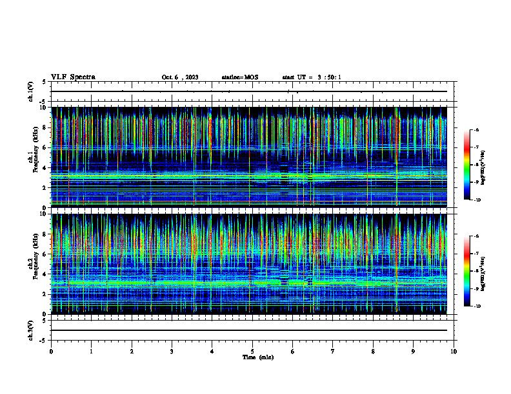This screenshot has height=394, width=511.
Task: Click the ch.1 voltage waveform trace
Action: coord(249,91)
